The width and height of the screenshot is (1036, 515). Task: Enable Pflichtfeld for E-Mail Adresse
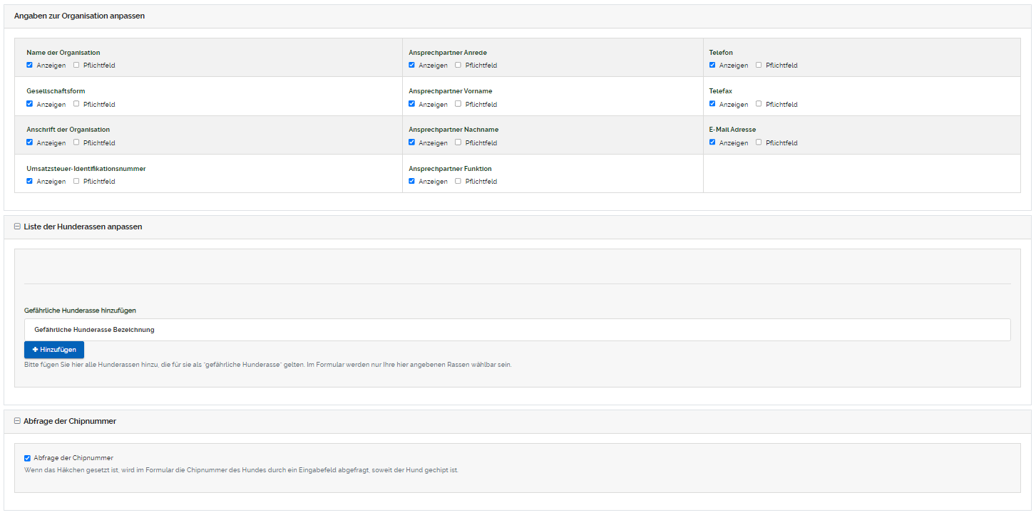[x=759, y=142]
